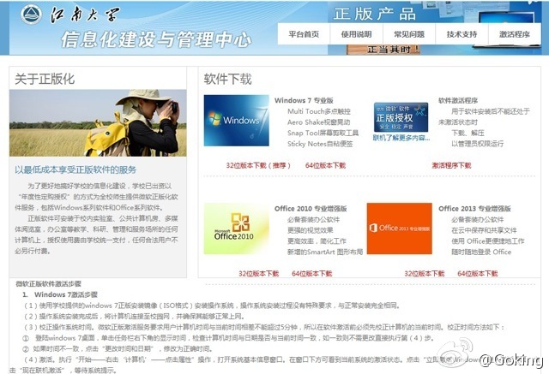Click the orange Office 2013 product image
Screen dimensions: 549x374
(400, 229)
